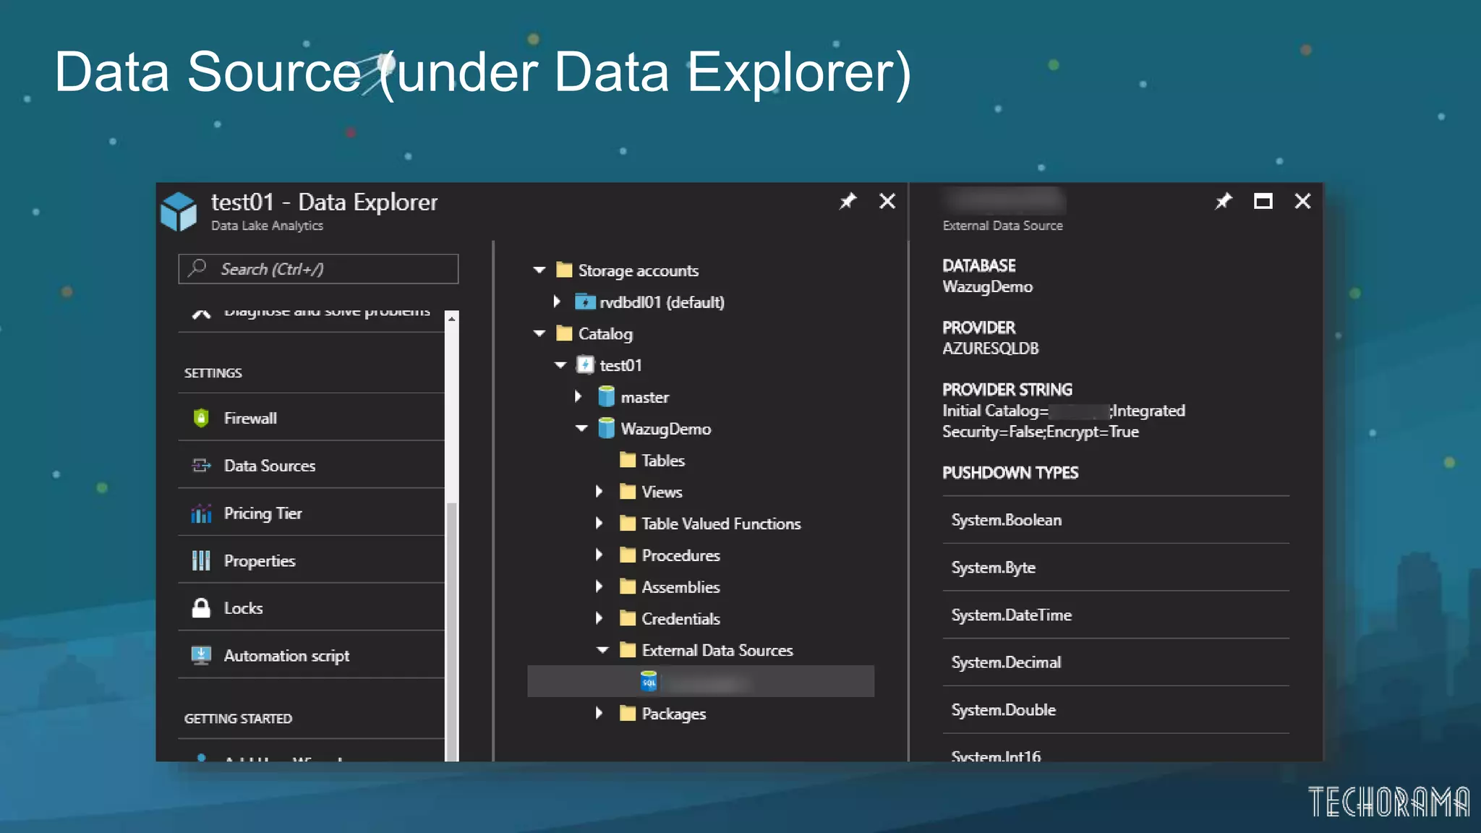Click the AZURESQLDB provider value
Viewport: 1481px width, 833px height.
[x=990, y=349]
